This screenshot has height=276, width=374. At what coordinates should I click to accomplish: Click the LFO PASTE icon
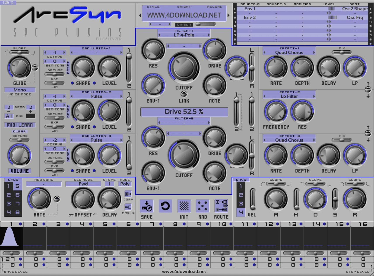(x=128, y=207)
